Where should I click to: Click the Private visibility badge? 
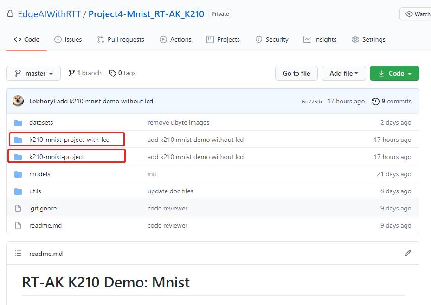click(x=220, y=14)
